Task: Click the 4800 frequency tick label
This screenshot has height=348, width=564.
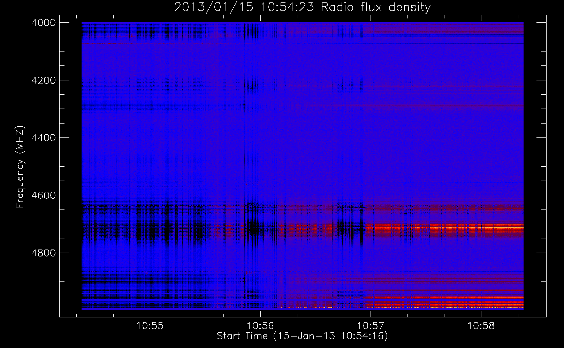Action: (x=44, y=253)
